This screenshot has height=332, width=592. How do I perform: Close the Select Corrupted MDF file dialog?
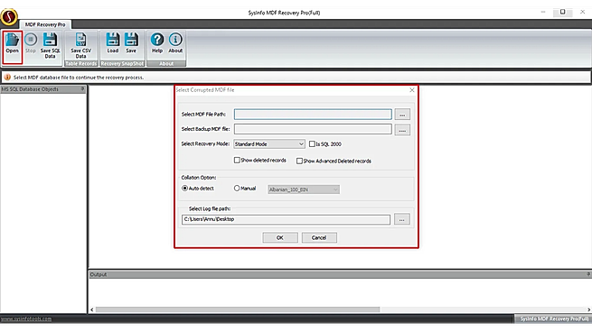tap(412, 90)
